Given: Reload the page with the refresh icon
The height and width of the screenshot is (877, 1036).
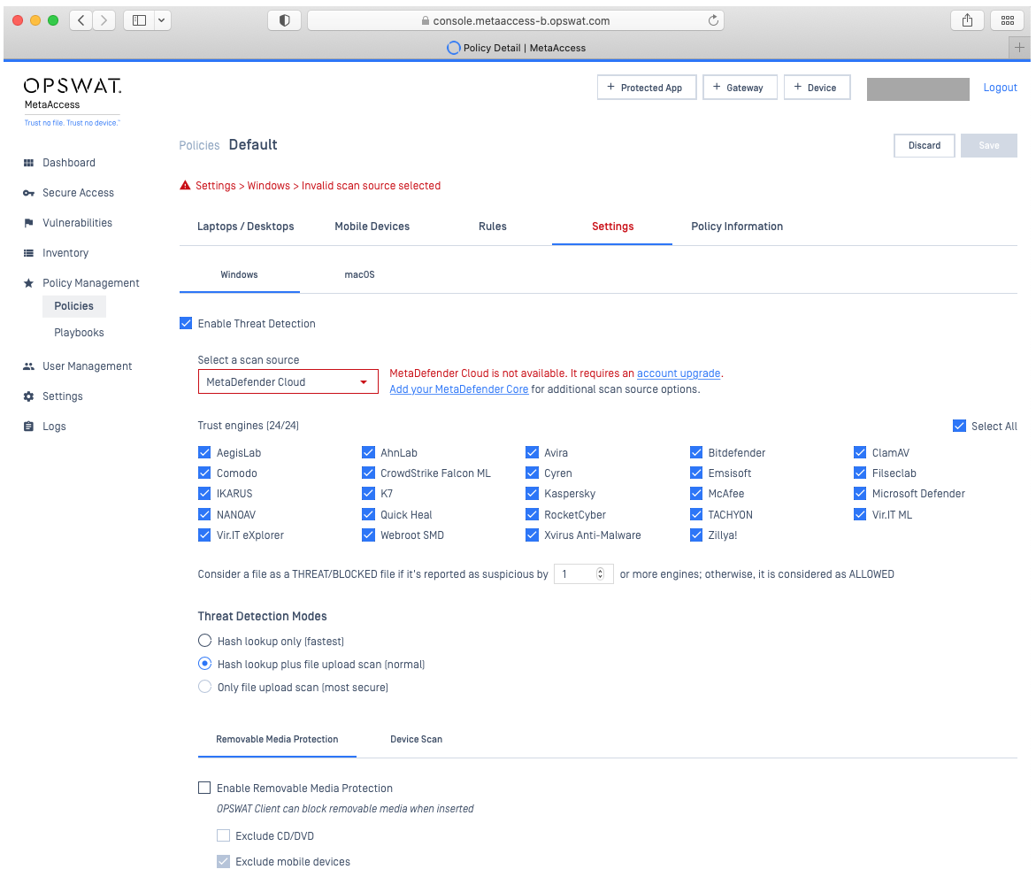Looking at the screenshot, I should 713,20.
